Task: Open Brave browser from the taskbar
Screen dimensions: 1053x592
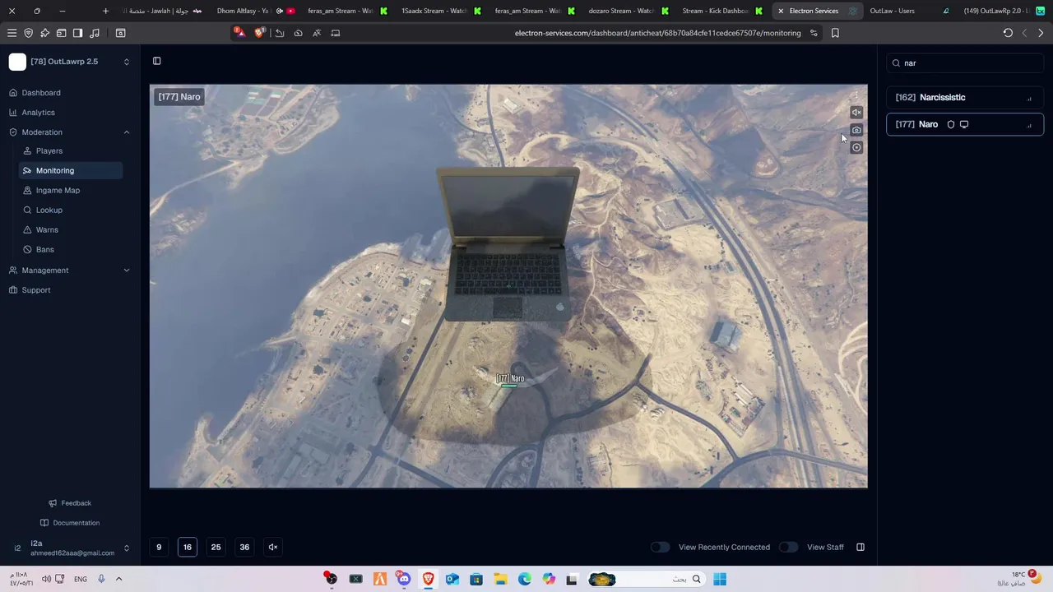Action: (428, 579)
